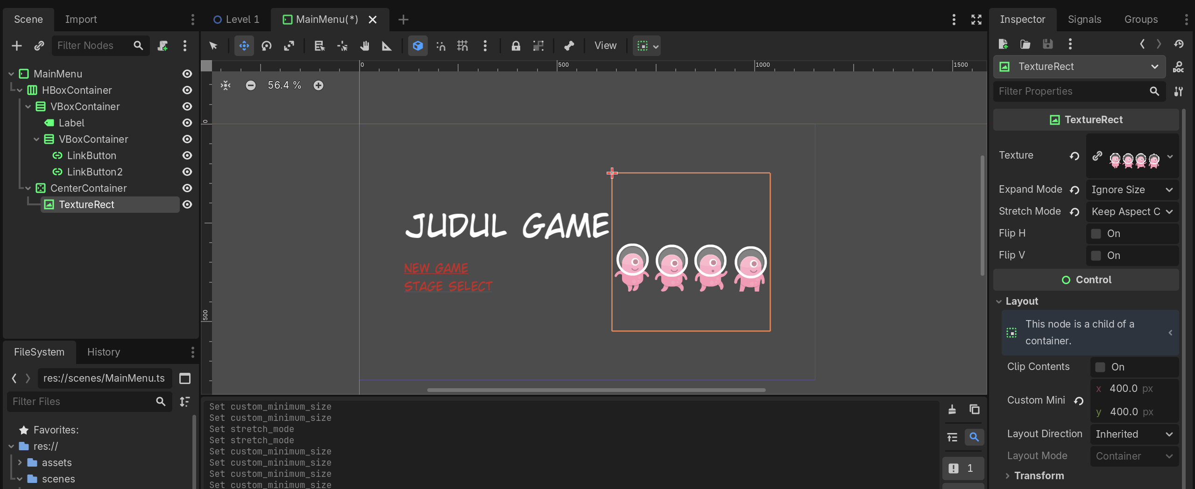This screenshot has height=489, width=1195.
Task: Choose the Pan Mode hand tool
Action: click(365, 46)
